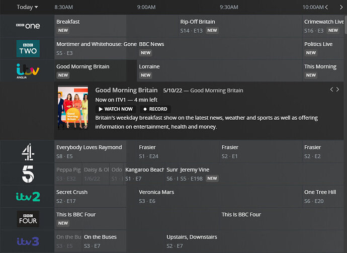Go to earlier time slots in guide
Viewport: 347px width, 253px height.
tap(327, 7)
